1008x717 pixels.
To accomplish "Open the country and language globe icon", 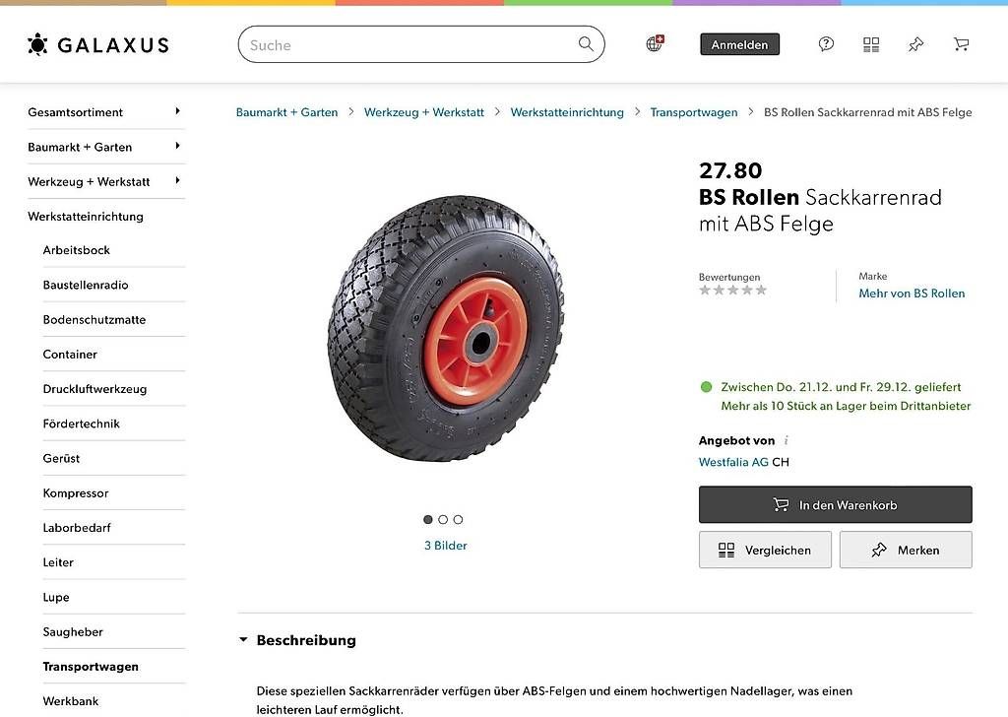I will (655, 43).
